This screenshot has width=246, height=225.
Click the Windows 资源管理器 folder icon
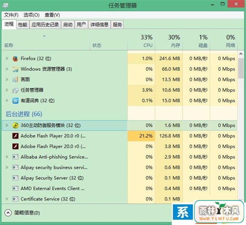click(x=15, y=69)
